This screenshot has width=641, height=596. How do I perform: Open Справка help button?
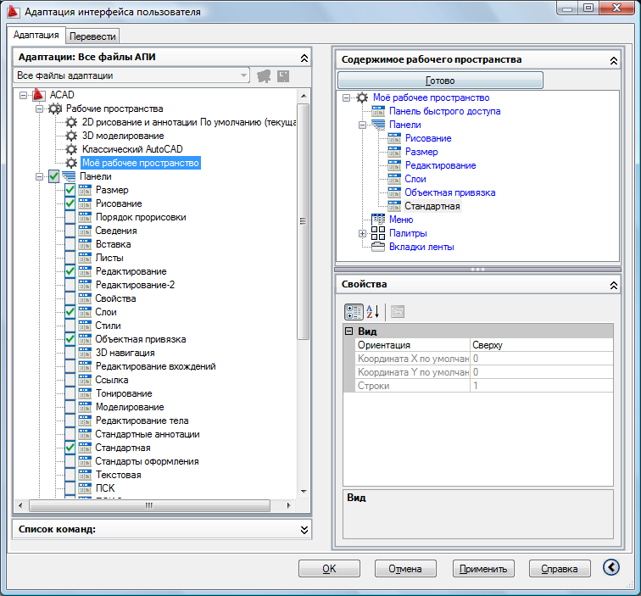[560, 569]
